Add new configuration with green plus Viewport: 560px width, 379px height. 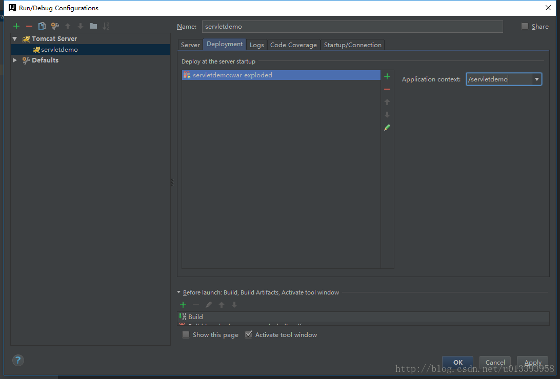(x=16, y=26)
